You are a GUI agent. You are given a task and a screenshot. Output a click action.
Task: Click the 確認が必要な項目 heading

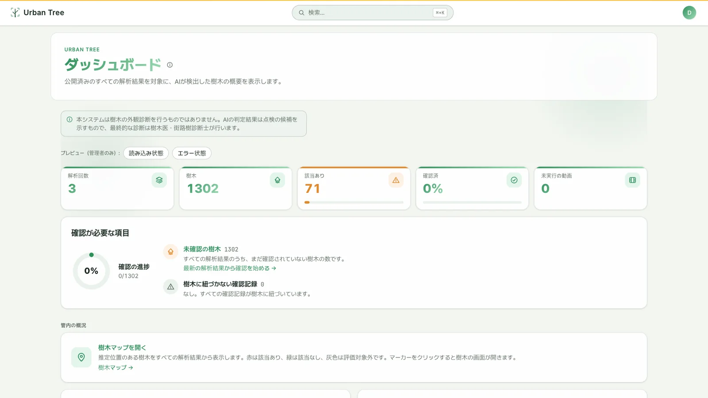pos(100,233)
